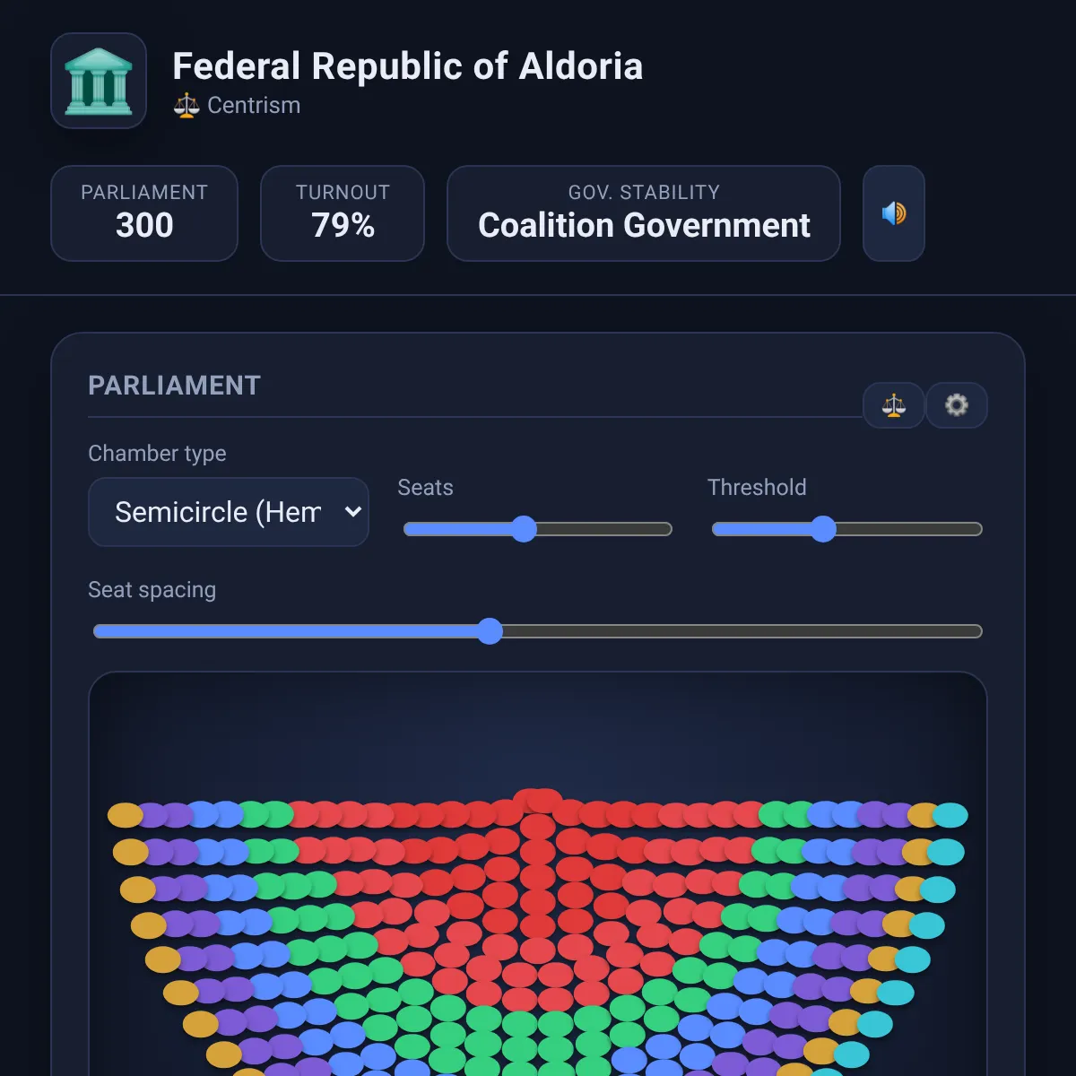Click the Threshold slider handle
This screenshot has height=1076, width=1076.
[823, 529]
